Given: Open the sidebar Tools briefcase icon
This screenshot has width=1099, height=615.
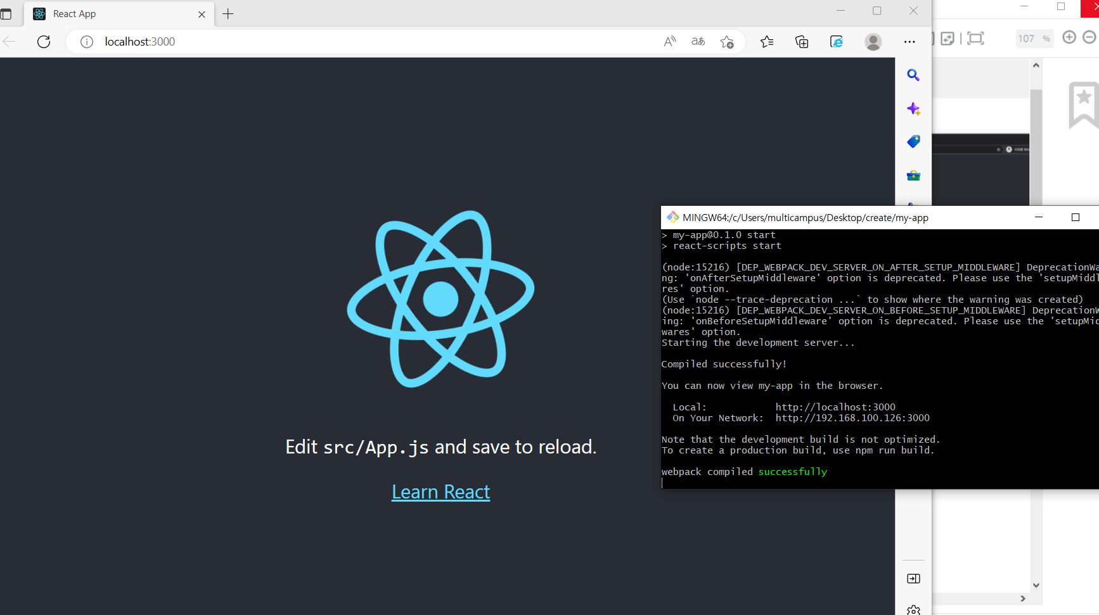Looking at the screenshot, I should coord(913,175).
